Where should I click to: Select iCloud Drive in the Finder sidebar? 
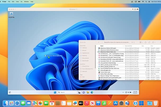coord(85,66)
